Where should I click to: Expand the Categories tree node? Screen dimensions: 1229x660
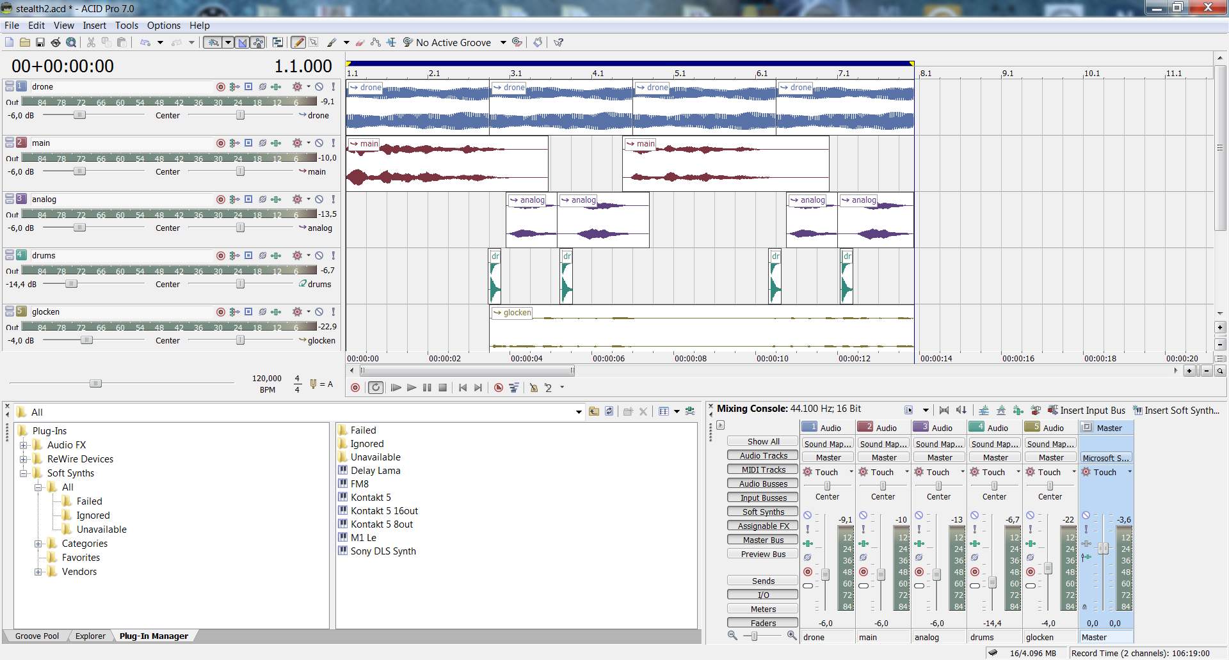[38, 544]
